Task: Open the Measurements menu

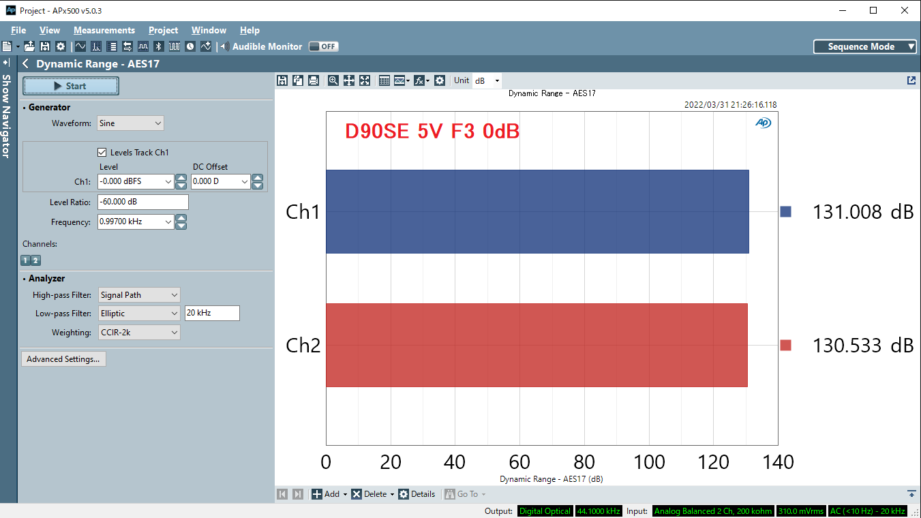Action: point(104,30)
